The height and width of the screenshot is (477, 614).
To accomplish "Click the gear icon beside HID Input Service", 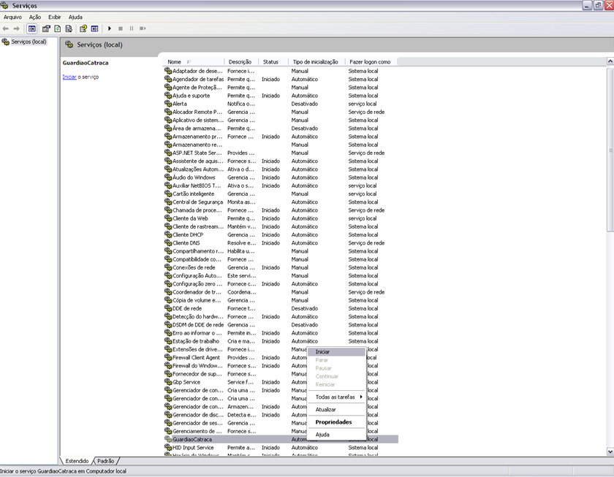I will click(x=168, y=447).
